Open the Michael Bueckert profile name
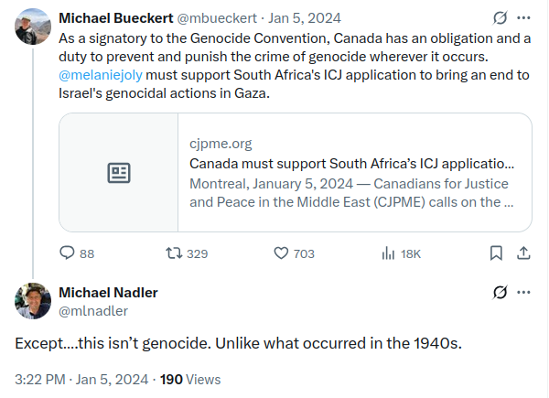Image resolution: width=549 pixels, height=398 pixels. [116, 18]
